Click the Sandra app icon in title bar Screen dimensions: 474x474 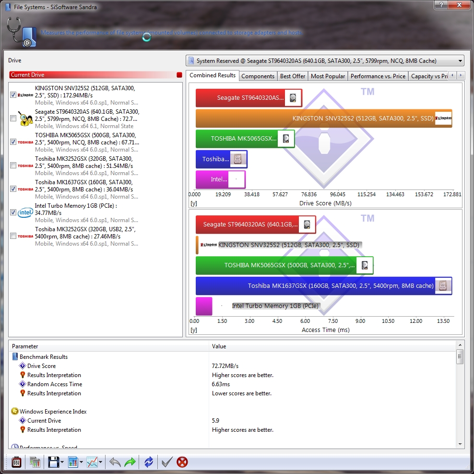point(8,7)
